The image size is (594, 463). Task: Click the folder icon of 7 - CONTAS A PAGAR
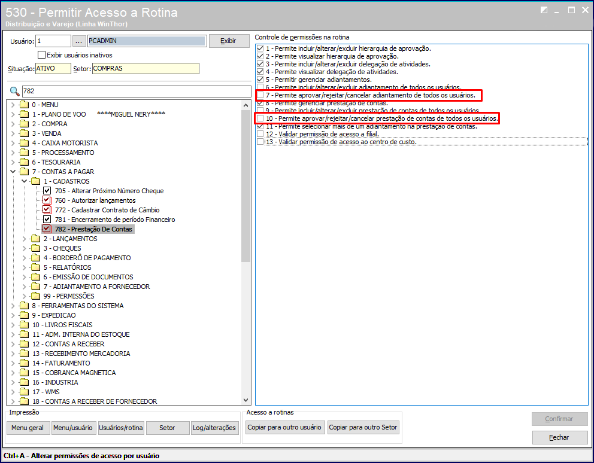[x=24, y=172]
